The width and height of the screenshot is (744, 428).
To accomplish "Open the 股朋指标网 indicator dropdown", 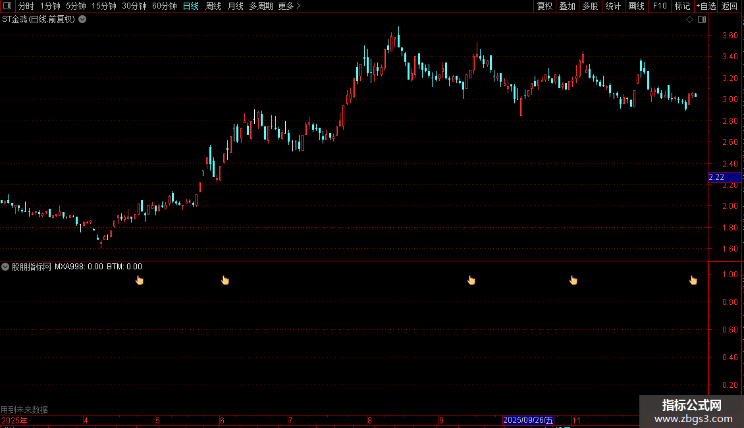I will pos(5,267).
